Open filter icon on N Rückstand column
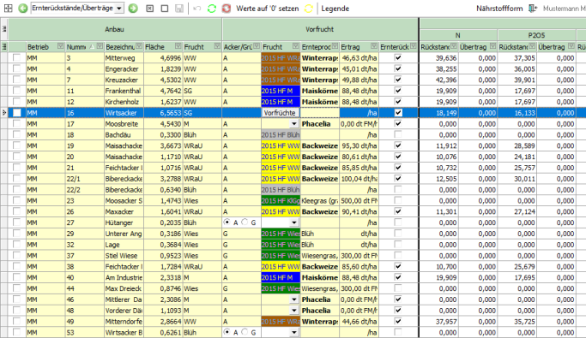 pyautogui.click(x=454, y=46)
